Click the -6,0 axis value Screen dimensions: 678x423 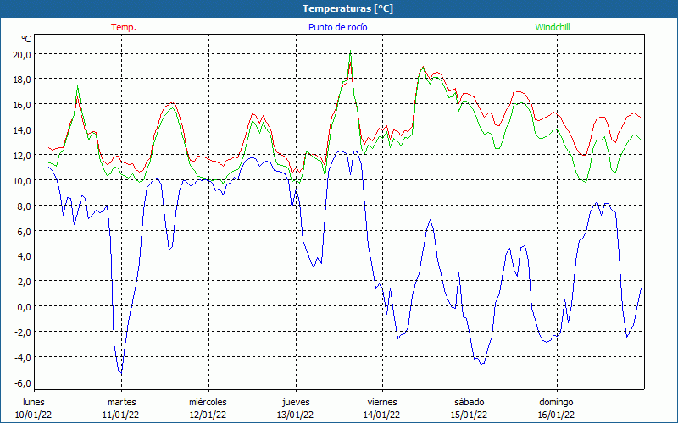click(22, 383)
